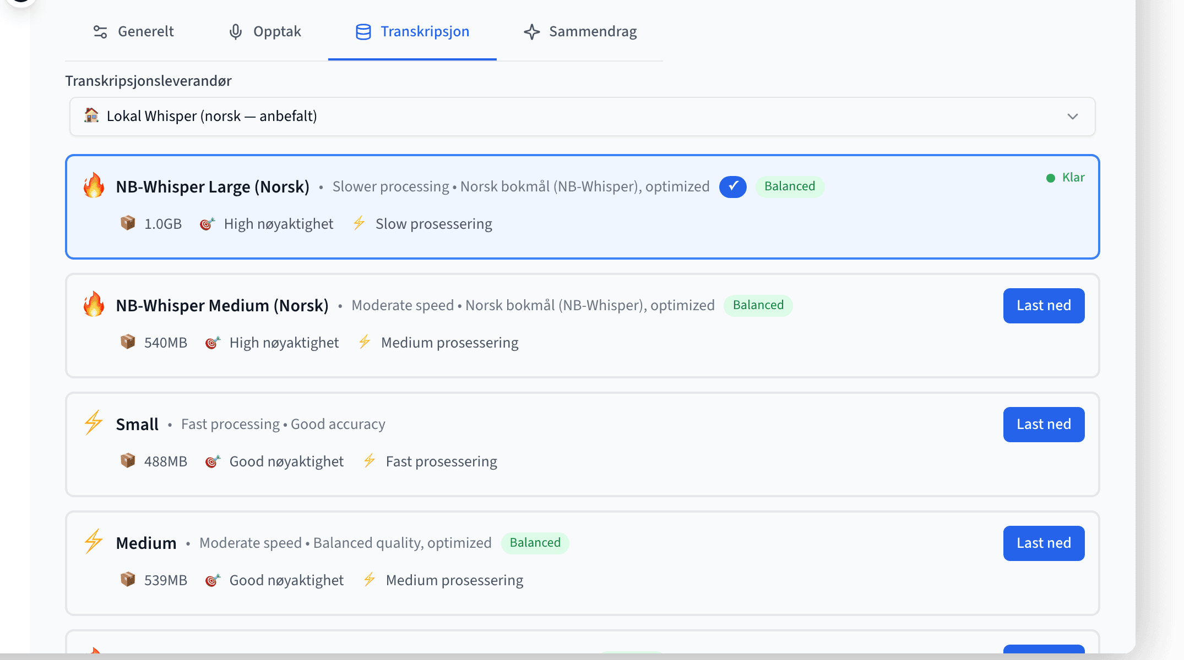Open the Transkripsjonsleverandør dropdown
This screenshot has width=1184, height=660.
[x=582, y=117]
